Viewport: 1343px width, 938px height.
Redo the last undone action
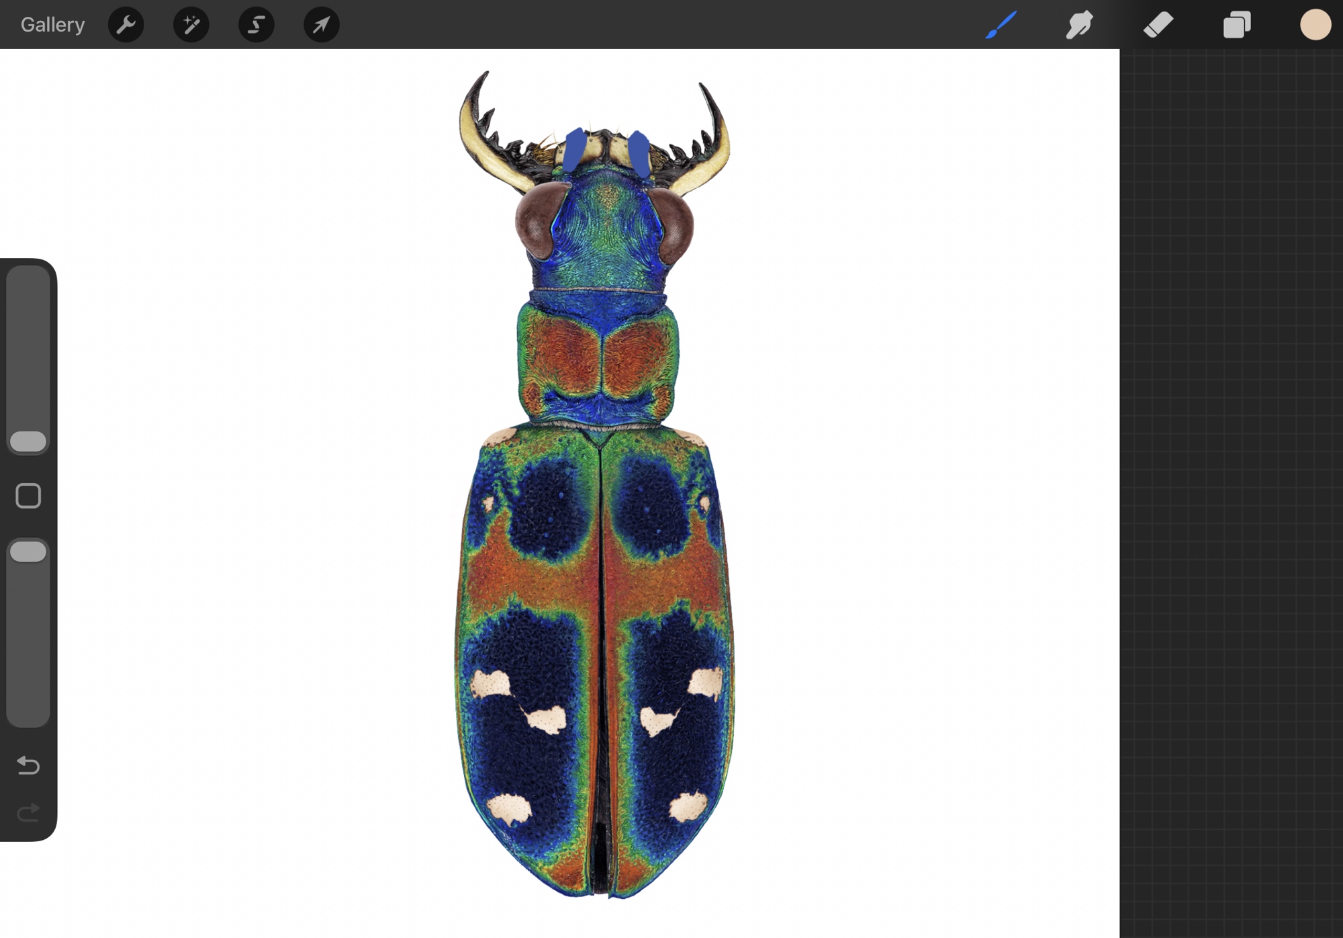point(28,813)
